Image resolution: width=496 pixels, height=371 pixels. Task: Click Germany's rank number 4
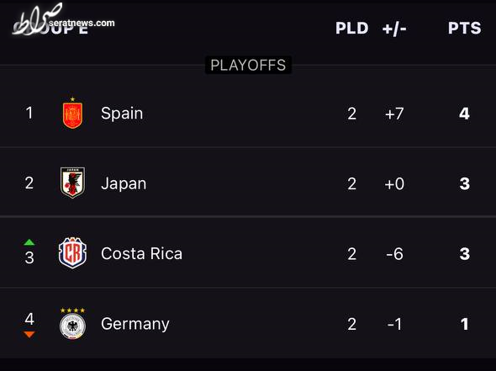[29, 319]
